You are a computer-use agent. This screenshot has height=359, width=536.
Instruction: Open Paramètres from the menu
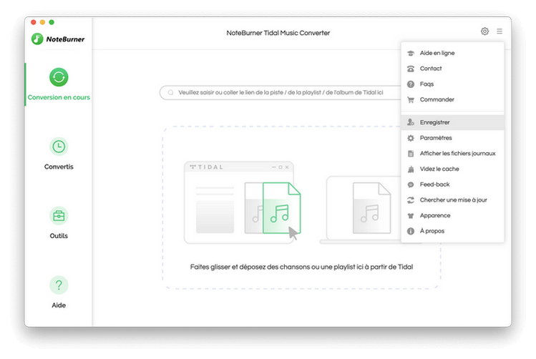(452, 138)
